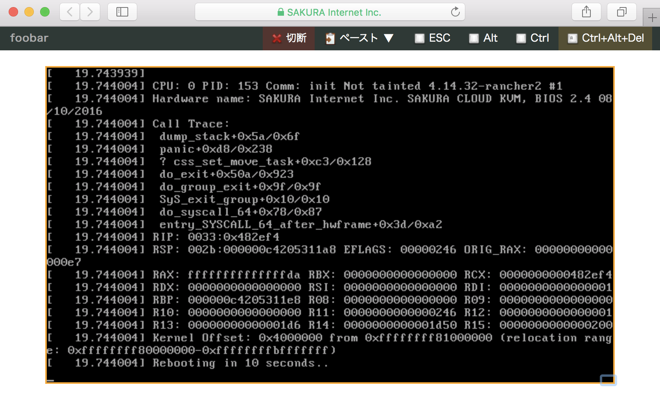Click the 'Call Trace:' line in console
The height and width of the screenshot is (409, 660).
click(x=138, y=124)
